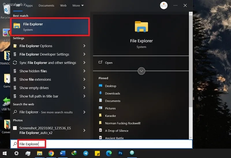This screenshot has height=158, width=231.
Task: Switch to the Web search tab
Action: pyautogui.click(x=63, y=5)
